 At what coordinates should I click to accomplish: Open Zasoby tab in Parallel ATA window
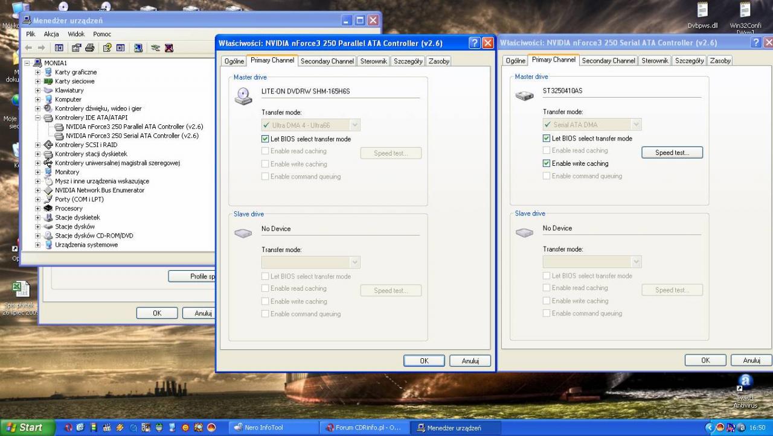click(x=439, y=61)
